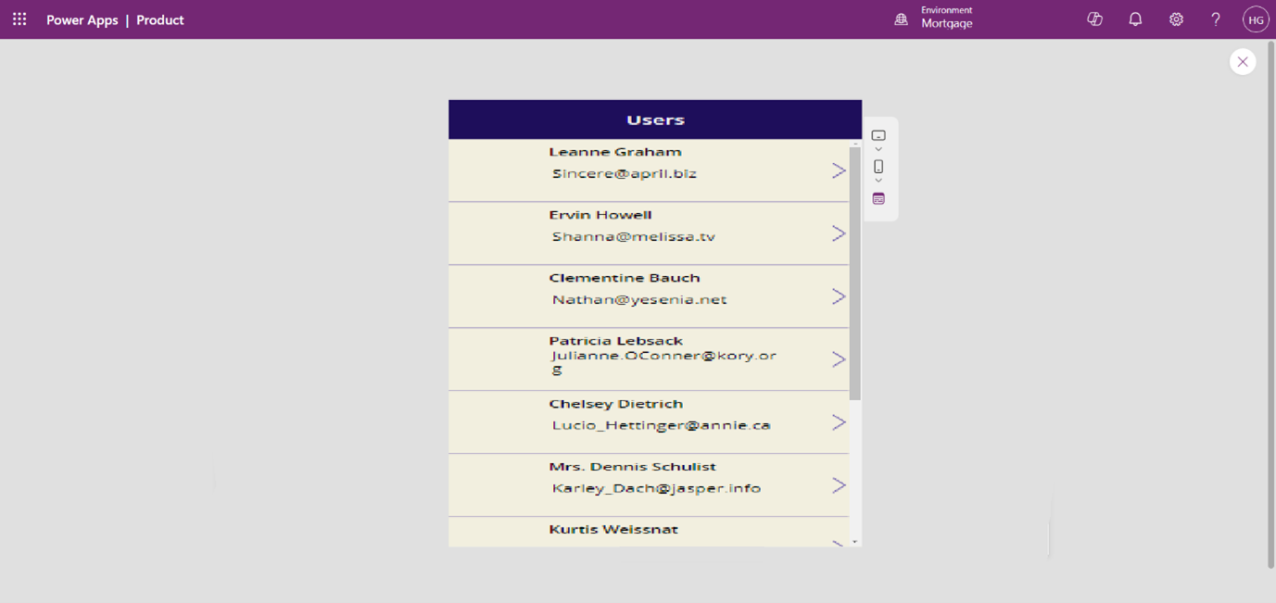Open the settings gear

point(1176,19)
